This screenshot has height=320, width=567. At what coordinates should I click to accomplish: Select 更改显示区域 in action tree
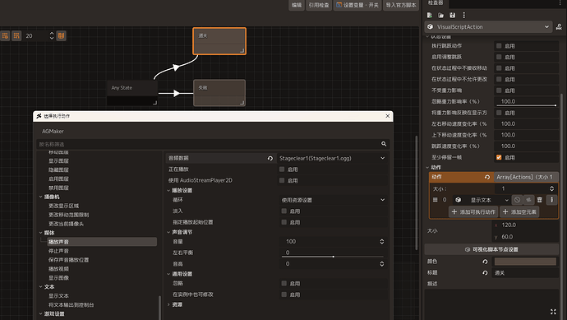pos(63,206)
